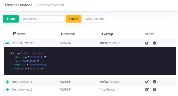Open the More Columns button
Viewport: 178px width, 96px height.
95,19
